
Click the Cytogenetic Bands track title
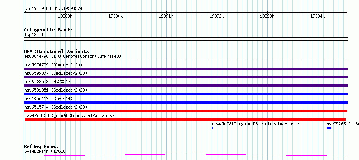click(48, 30)
